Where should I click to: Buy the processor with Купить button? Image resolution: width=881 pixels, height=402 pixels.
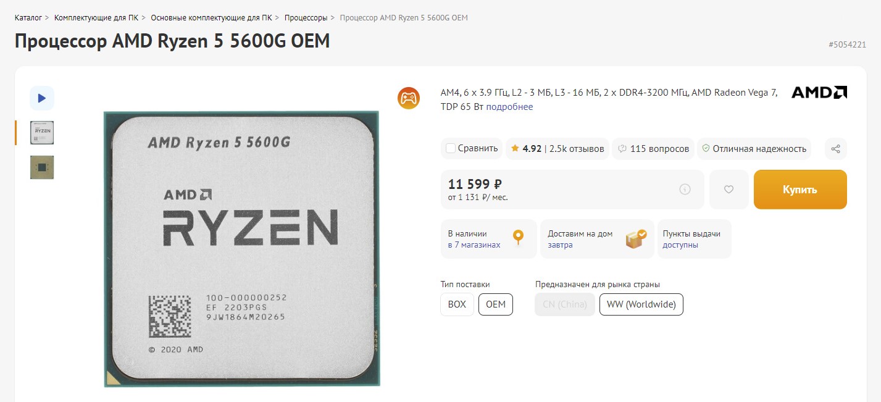point(800,190)
